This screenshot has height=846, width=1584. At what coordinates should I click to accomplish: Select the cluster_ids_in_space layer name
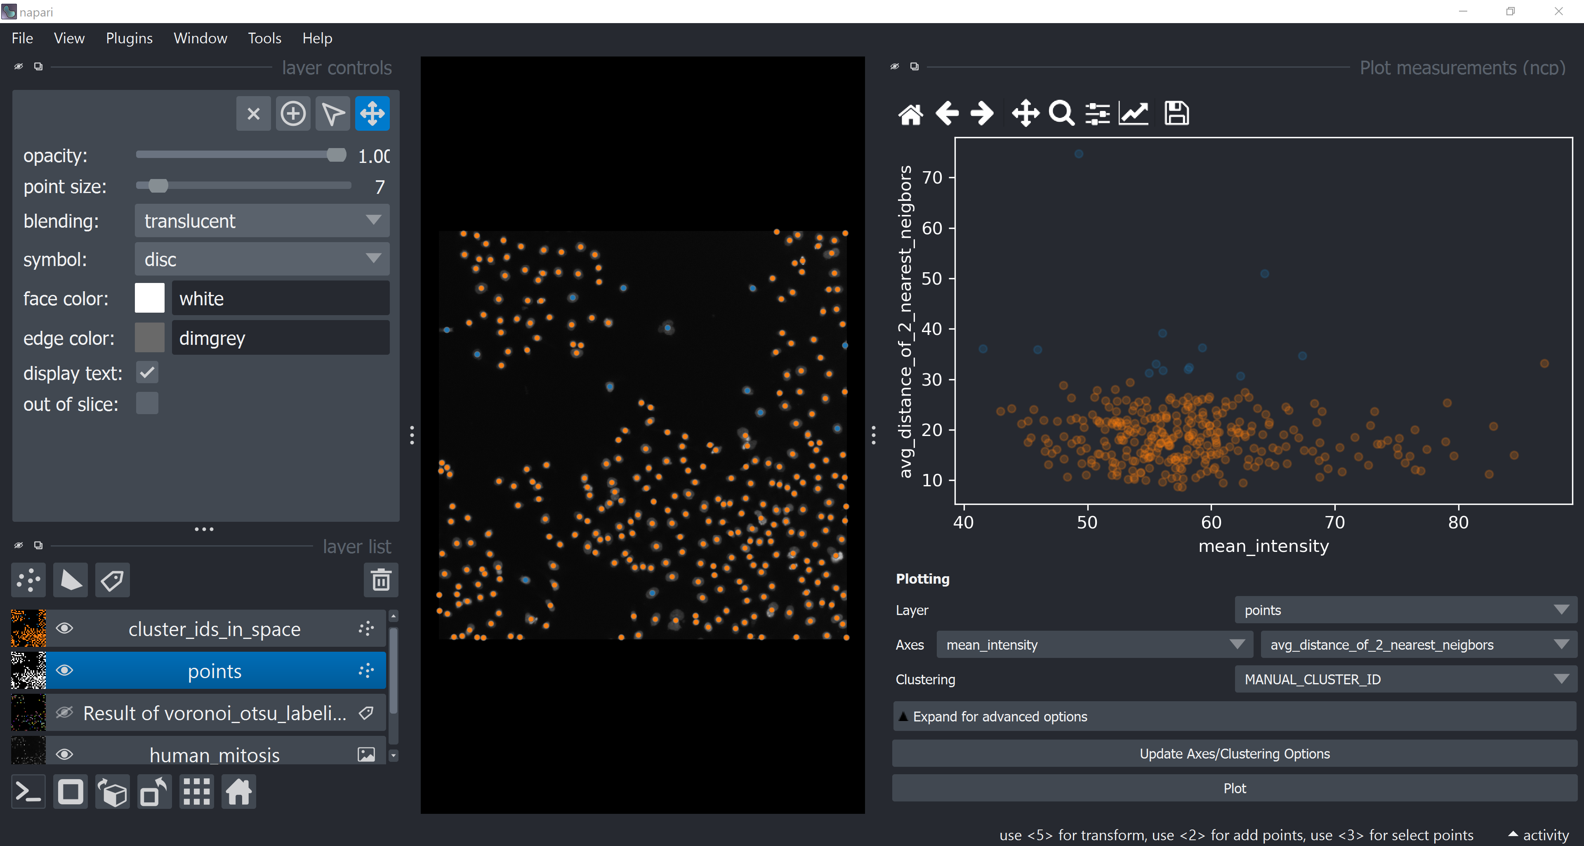[x=214, y=629]
